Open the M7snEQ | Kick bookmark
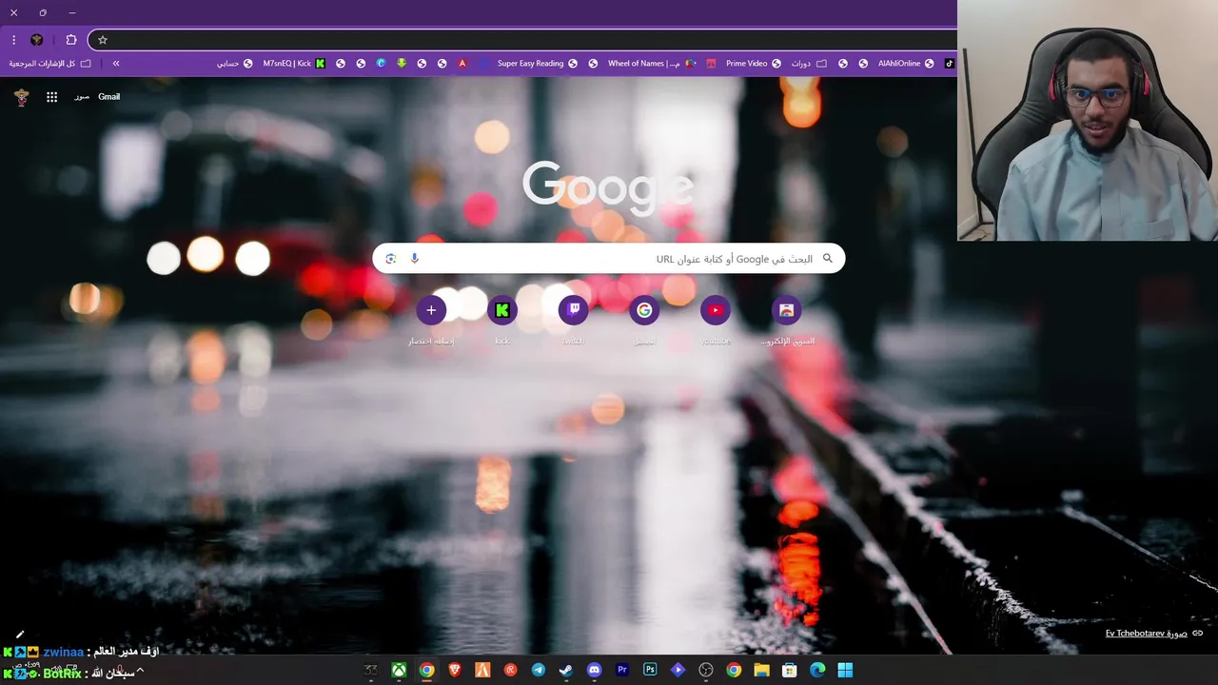The width and height of the screenshot is (1218, 685). coord(294,64)
